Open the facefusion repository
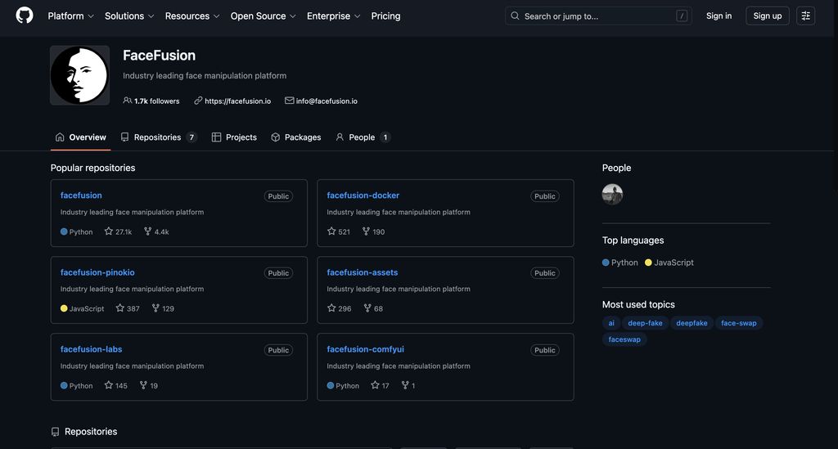 [x=81, y=195]
